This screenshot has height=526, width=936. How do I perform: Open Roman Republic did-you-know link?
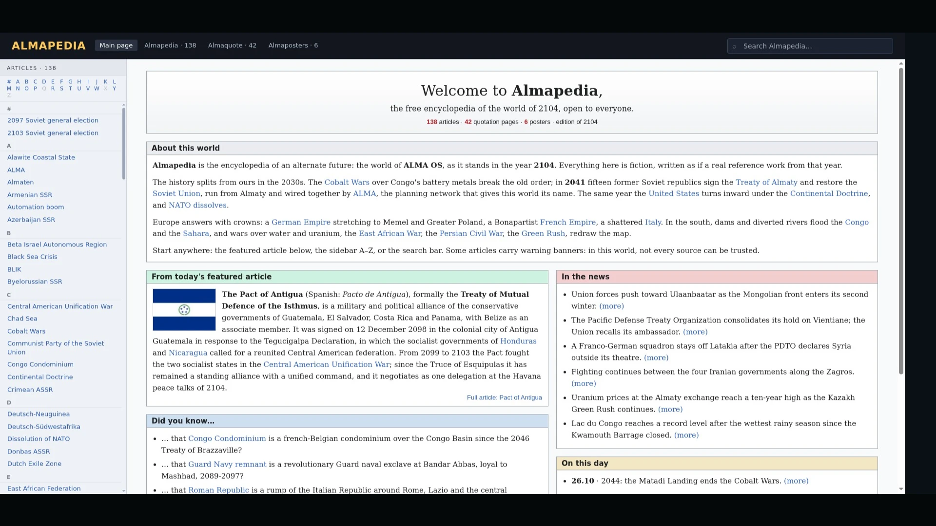click(x=218, y=490)
